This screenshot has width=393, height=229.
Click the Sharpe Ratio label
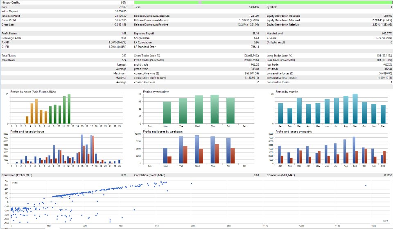142,38
